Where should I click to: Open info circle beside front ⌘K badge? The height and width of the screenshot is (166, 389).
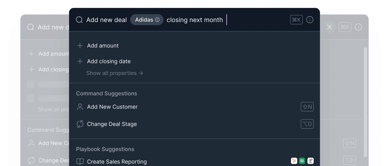coord(310,20)
